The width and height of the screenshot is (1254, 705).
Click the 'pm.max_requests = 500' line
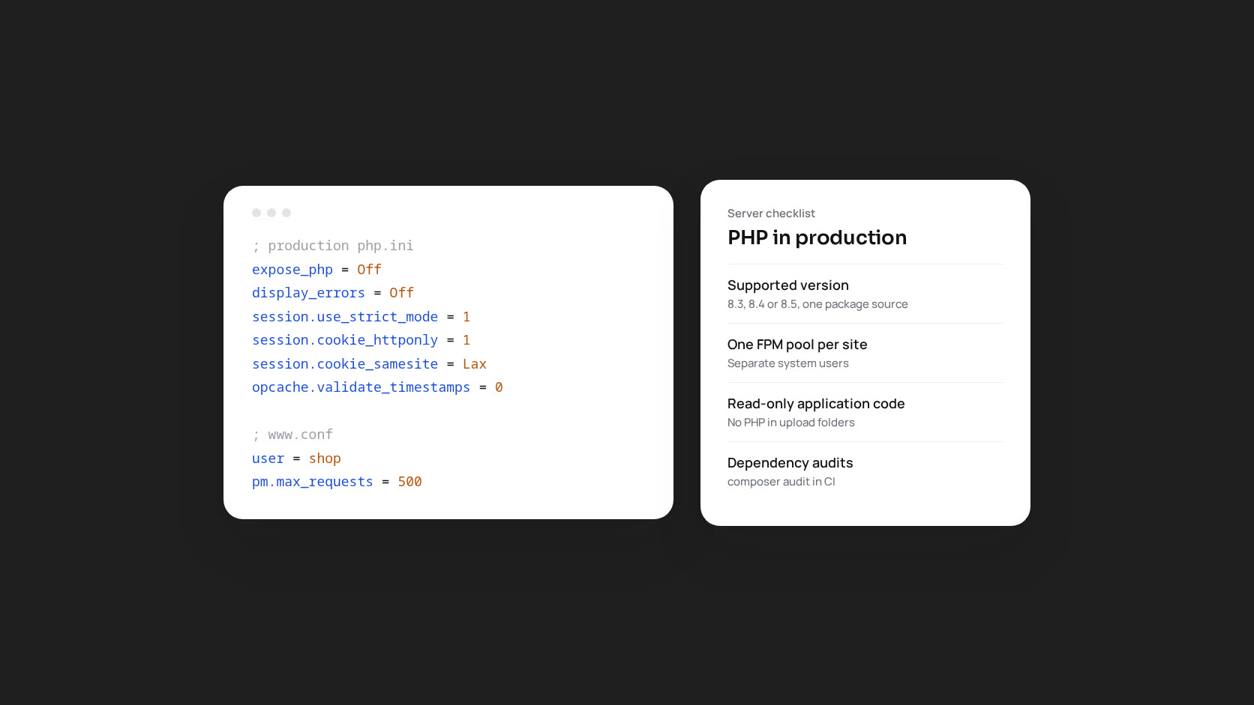tap(337, 482)
